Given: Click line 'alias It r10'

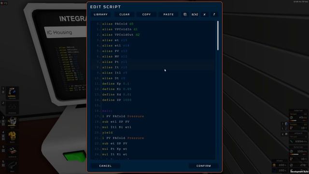Looking at the screenshot, I should (114, 67).
